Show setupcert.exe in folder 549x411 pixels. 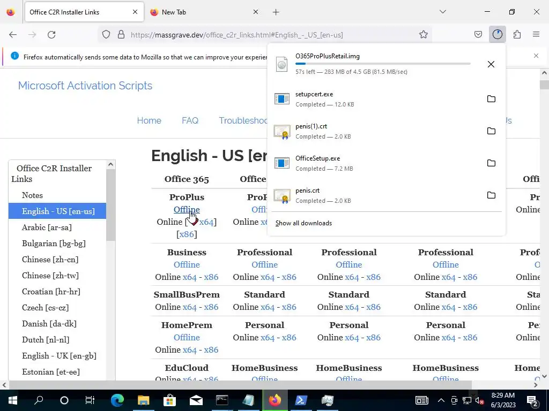491,99
